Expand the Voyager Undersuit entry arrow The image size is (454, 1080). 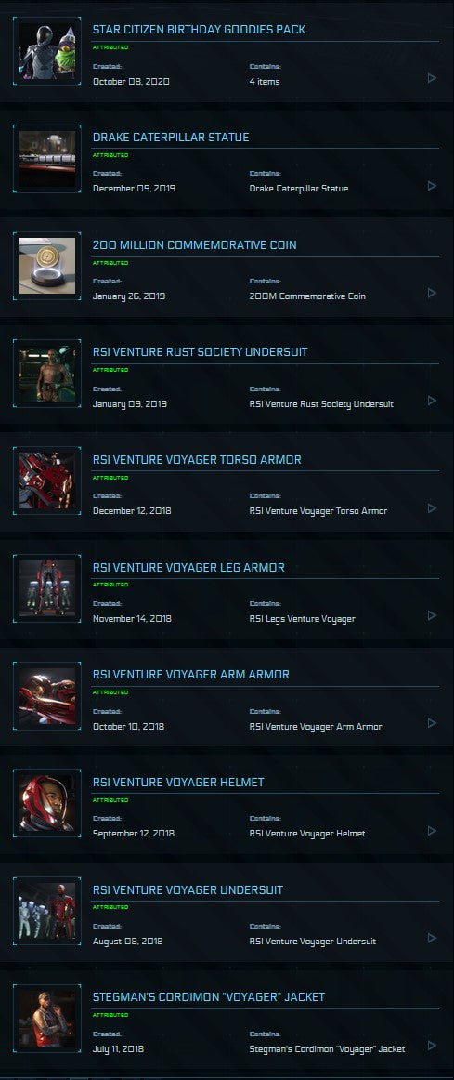coord(432,938)
